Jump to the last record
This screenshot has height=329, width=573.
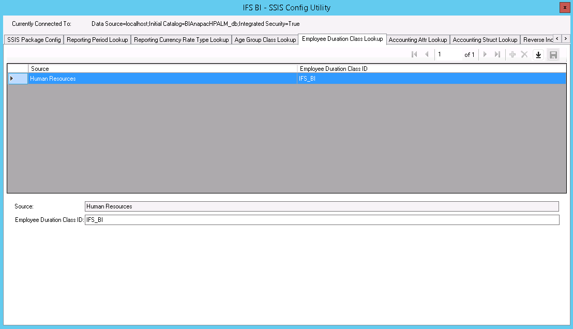point(497,55)
